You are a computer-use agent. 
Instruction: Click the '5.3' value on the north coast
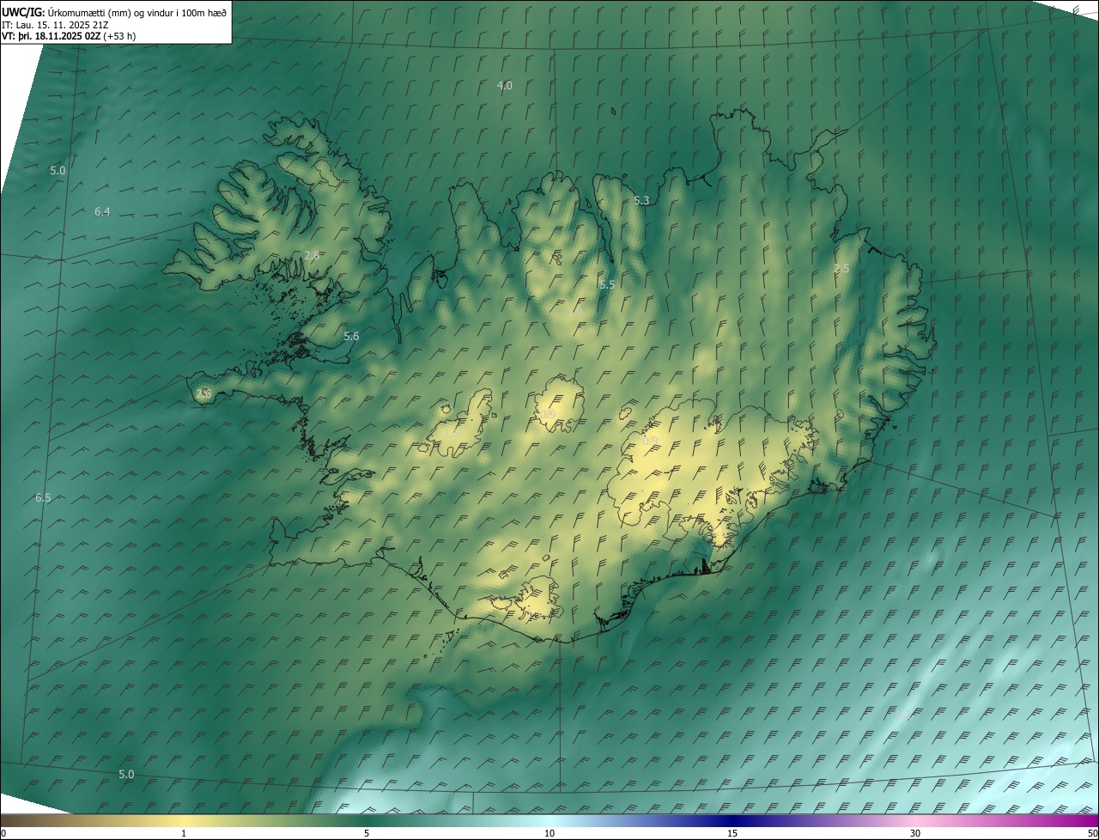coord(641,200)
